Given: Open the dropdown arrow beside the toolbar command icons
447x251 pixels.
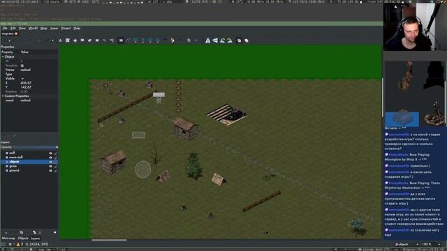Looking at the screenshot, I should pos(52,40).
